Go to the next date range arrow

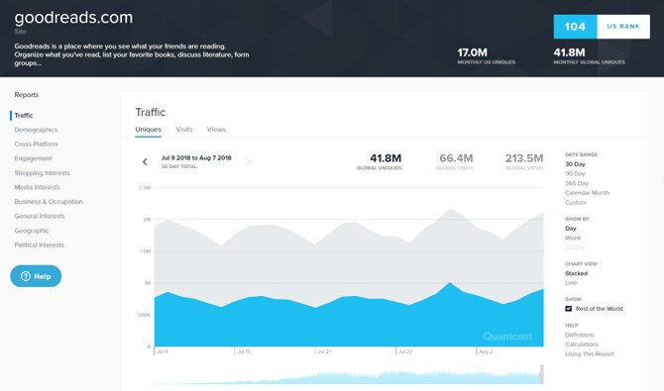tap(248, 161)
